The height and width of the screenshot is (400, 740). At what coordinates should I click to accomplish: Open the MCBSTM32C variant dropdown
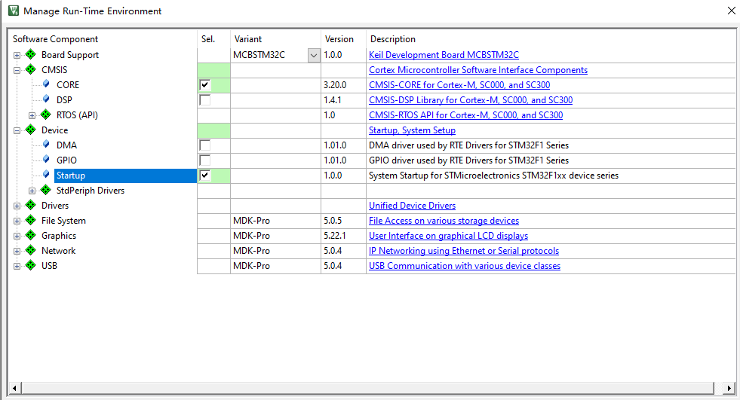point(314,55)
